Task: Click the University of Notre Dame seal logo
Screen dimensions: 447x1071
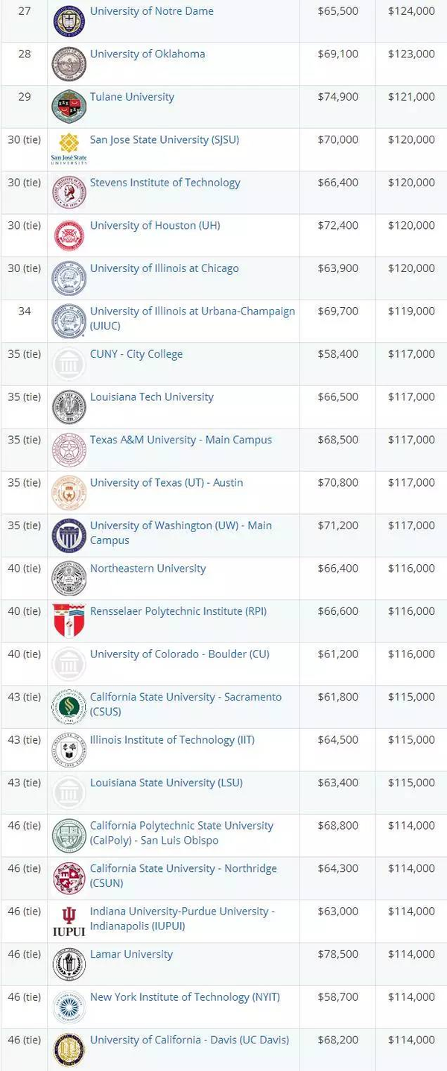Action: coord(69,21)
